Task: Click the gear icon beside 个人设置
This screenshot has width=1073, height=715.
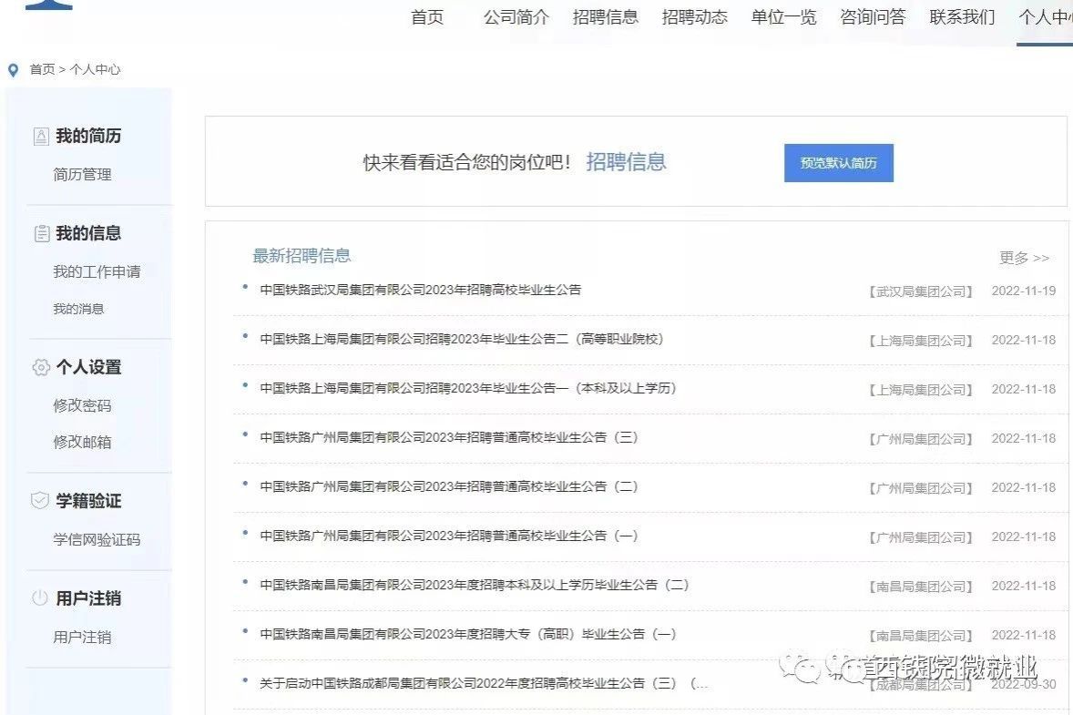Action: tap(41, 367)
